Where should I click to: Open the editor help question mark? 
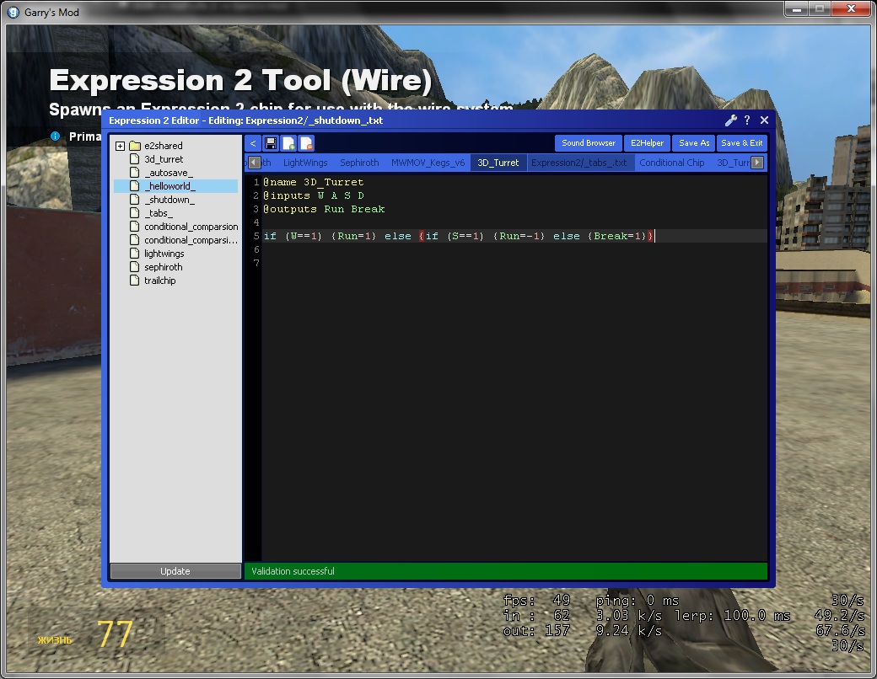coord(747,120)
